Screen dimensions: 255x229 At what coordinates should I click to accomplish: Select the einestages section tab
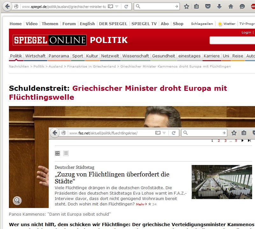pos(189,56)
